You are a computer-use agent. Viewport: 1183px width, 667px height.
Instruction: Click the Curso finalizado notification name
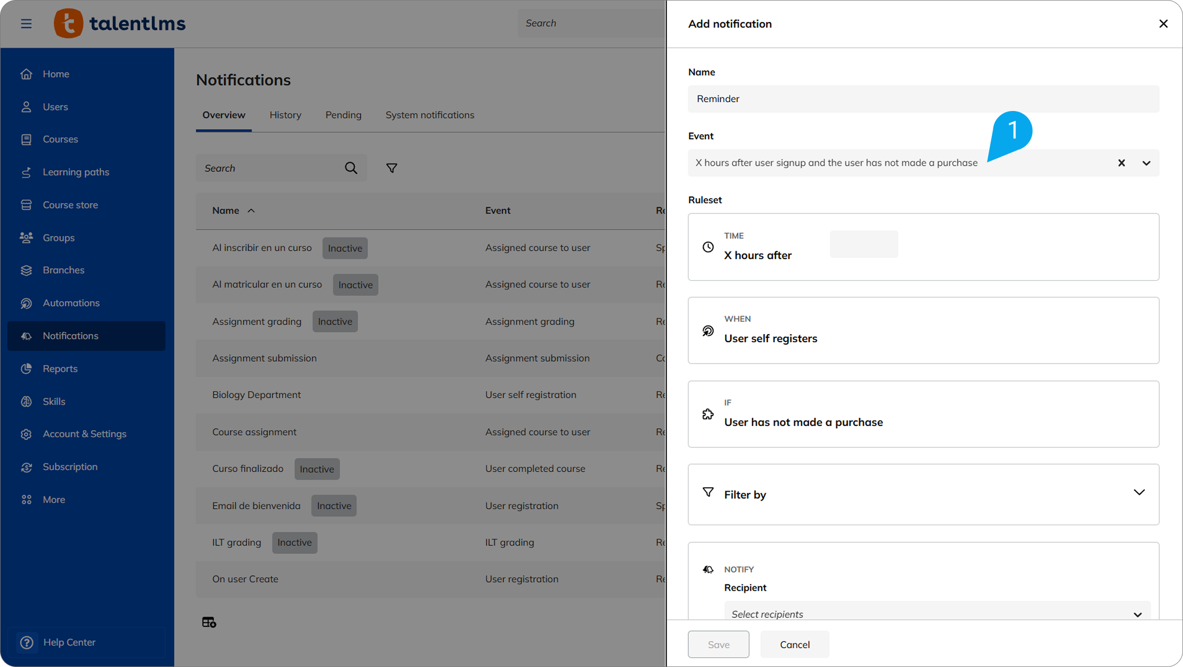click(248, 469)
